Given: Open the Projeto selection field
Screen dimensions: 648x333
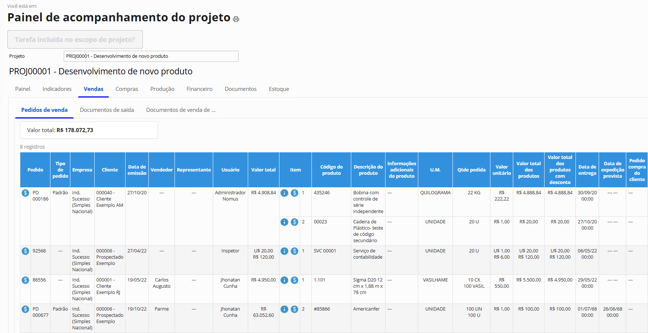Looking at the screenshot, I should tap(151, 56).
